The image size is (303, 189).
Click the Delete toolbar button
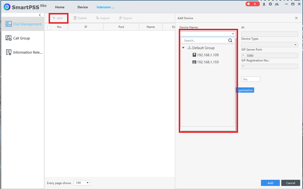pos(80,18)
